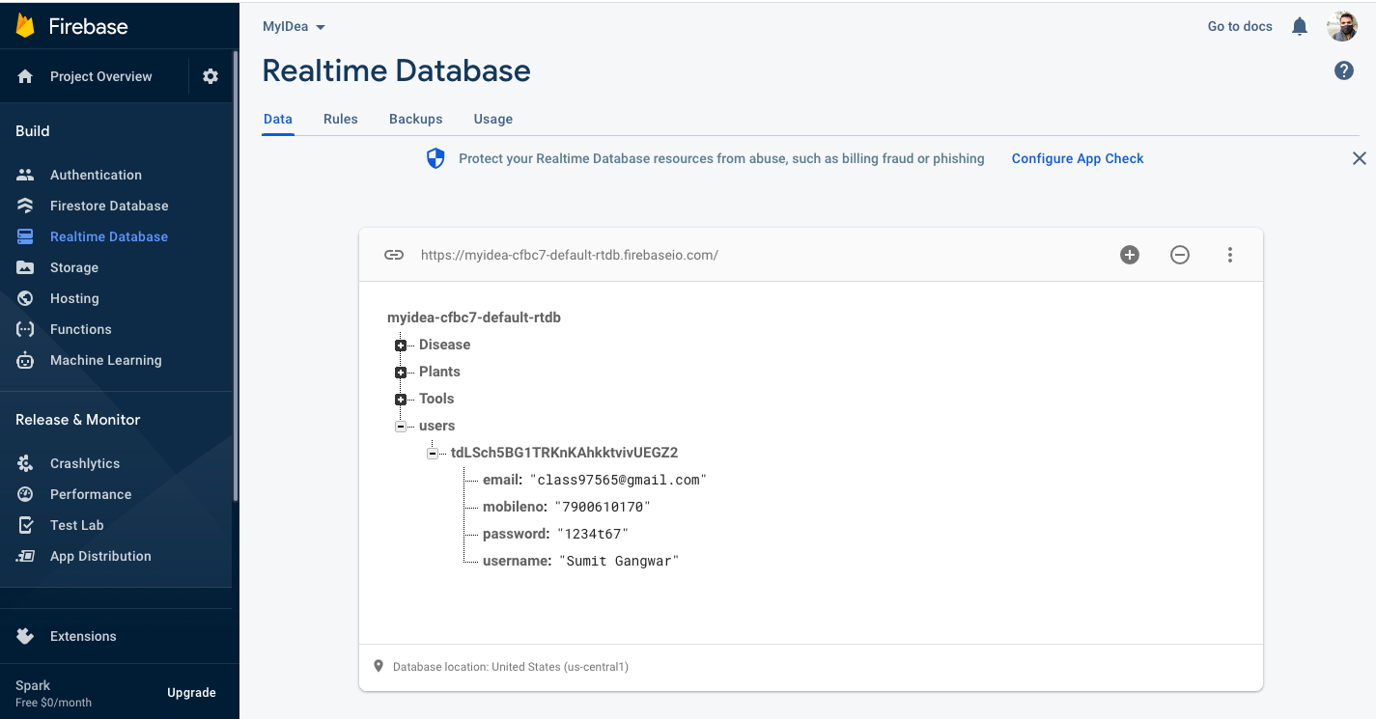Copy database URL link icon
Viewport: 1376px width, 719px height.
(394, 255)
